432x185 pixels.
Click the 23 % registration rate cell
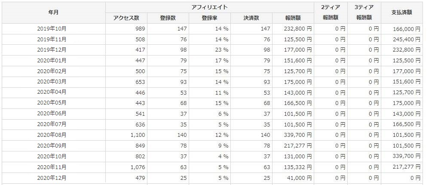pos(219,50)
